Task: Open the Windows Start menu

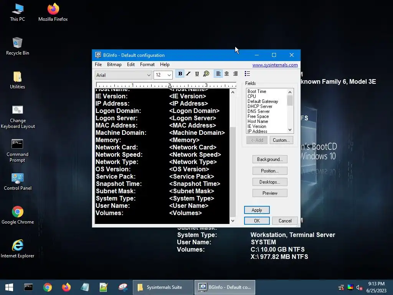Action: click(9, 287)
